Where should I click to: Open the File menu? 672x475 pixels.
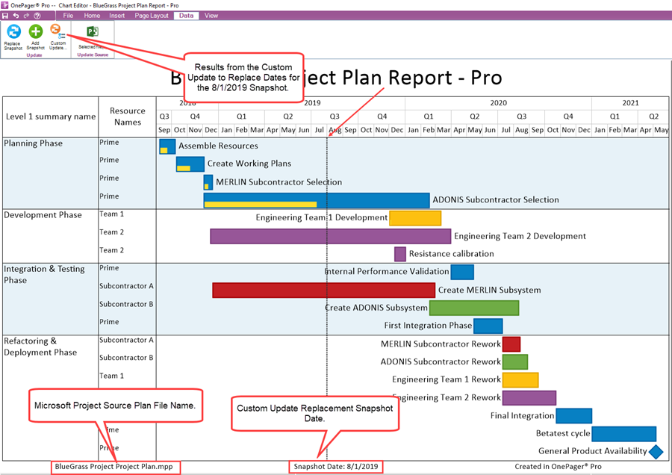click(x=68, y=15)
